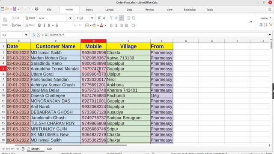Viewport: 274px width, 154px height.
Task: Open the Tools tab
Action: coord(210,10)
